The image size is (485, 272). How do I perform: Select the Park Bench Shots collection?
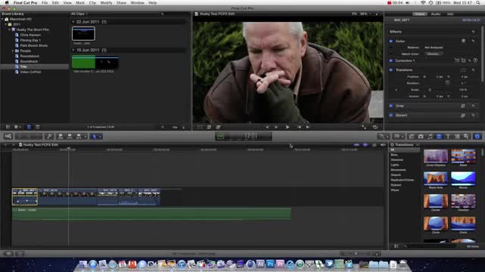[33, 45]
